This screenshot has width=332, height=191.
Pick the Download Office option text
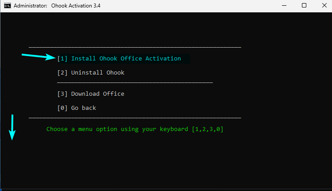click(98, 94)
